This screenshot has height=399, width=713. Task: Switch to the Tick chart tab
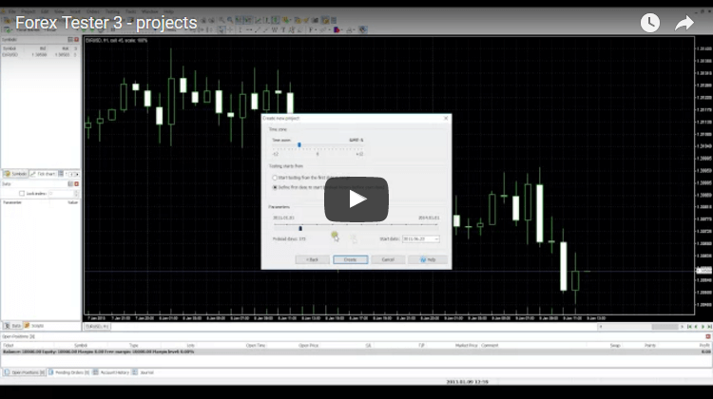(x=43, y=174)
